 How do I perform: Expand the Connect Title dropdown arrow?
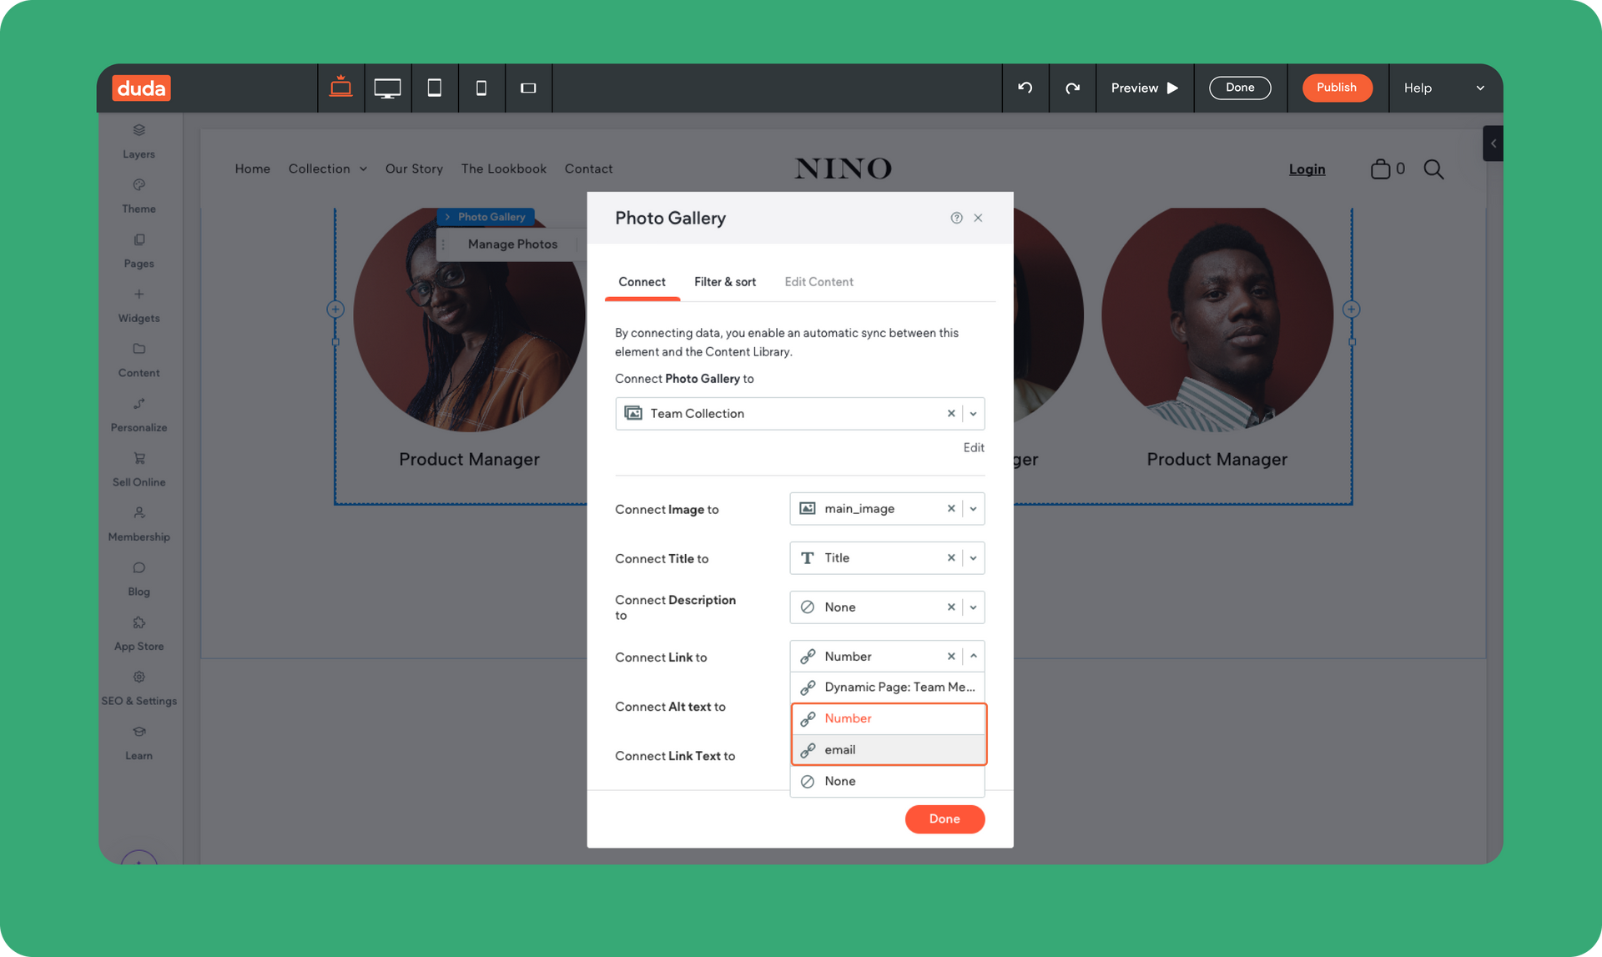(973, 558)
